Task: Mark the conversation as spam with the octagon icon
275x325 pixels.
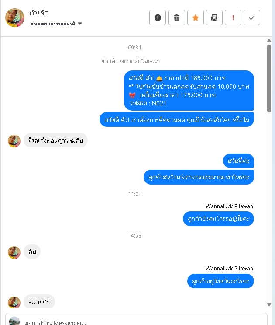Action: tap(158, 17)
